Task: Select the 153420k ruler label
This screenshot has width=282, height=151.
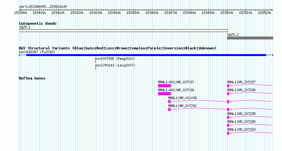Action: coord(77,13)
